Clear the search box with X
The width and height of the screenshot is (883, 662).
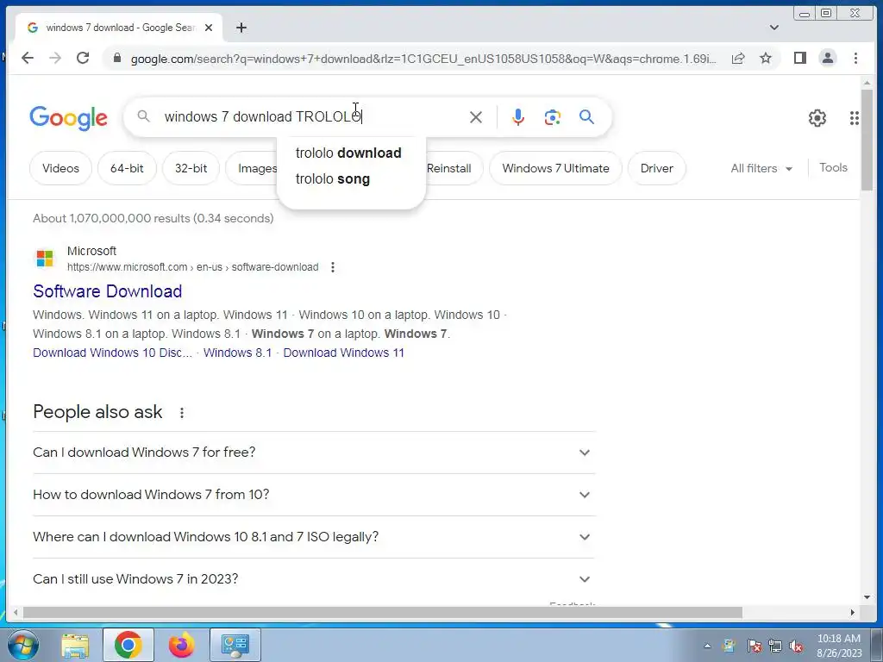tap(476, 117)
